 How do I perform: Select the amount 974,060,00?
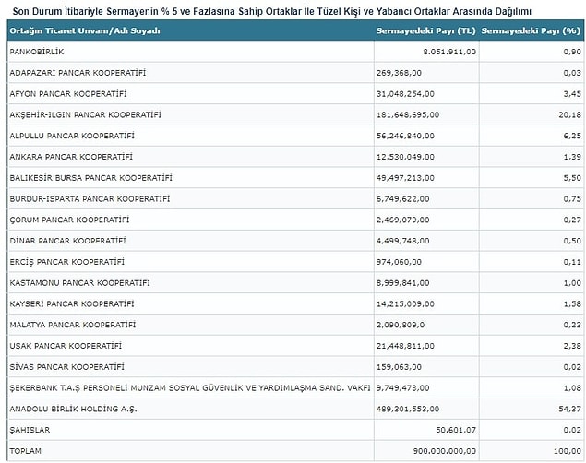click(x=399, y=261)
